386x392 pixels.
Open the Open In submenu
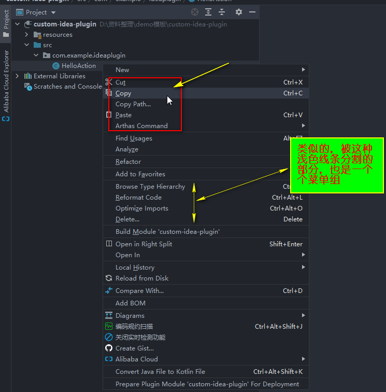pyautogui.click(x=206, y=255)
